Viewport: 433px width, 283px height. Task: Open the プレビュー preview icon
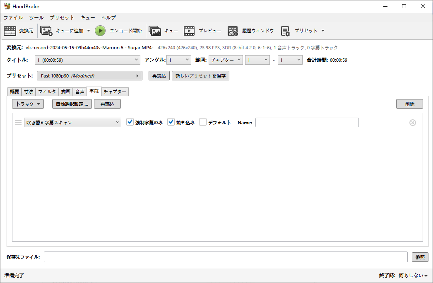189,31
